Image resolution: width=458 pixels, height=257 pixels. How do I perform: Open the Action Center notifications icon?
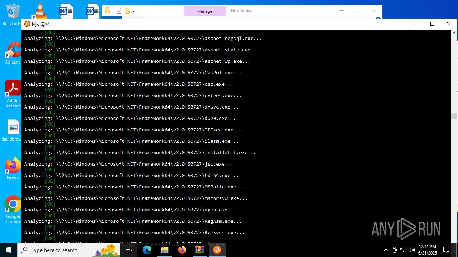pyautogui.click(x=446, y=250)
